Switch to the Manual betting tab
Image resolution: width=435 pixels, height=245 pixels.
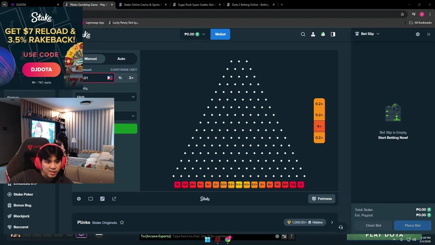click(x=91, y=59)
